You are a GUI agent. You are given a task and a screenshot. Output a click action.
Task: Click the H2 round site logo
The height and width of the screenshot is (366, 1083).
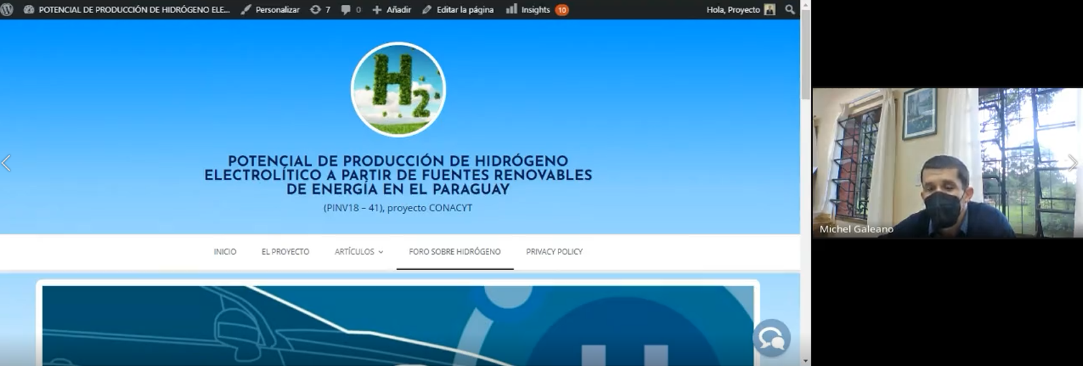pos(398,90)
